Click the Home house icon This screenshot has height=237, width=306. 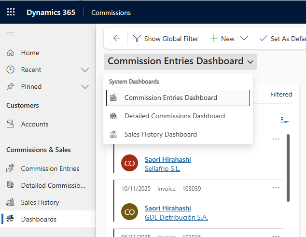pyautogui.click(x=10, y=53)
